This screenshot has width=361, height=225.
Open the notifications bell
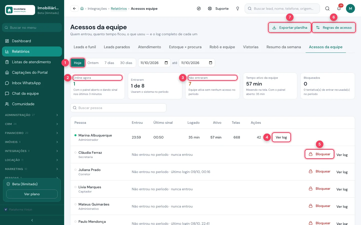[x=339, y=8]
